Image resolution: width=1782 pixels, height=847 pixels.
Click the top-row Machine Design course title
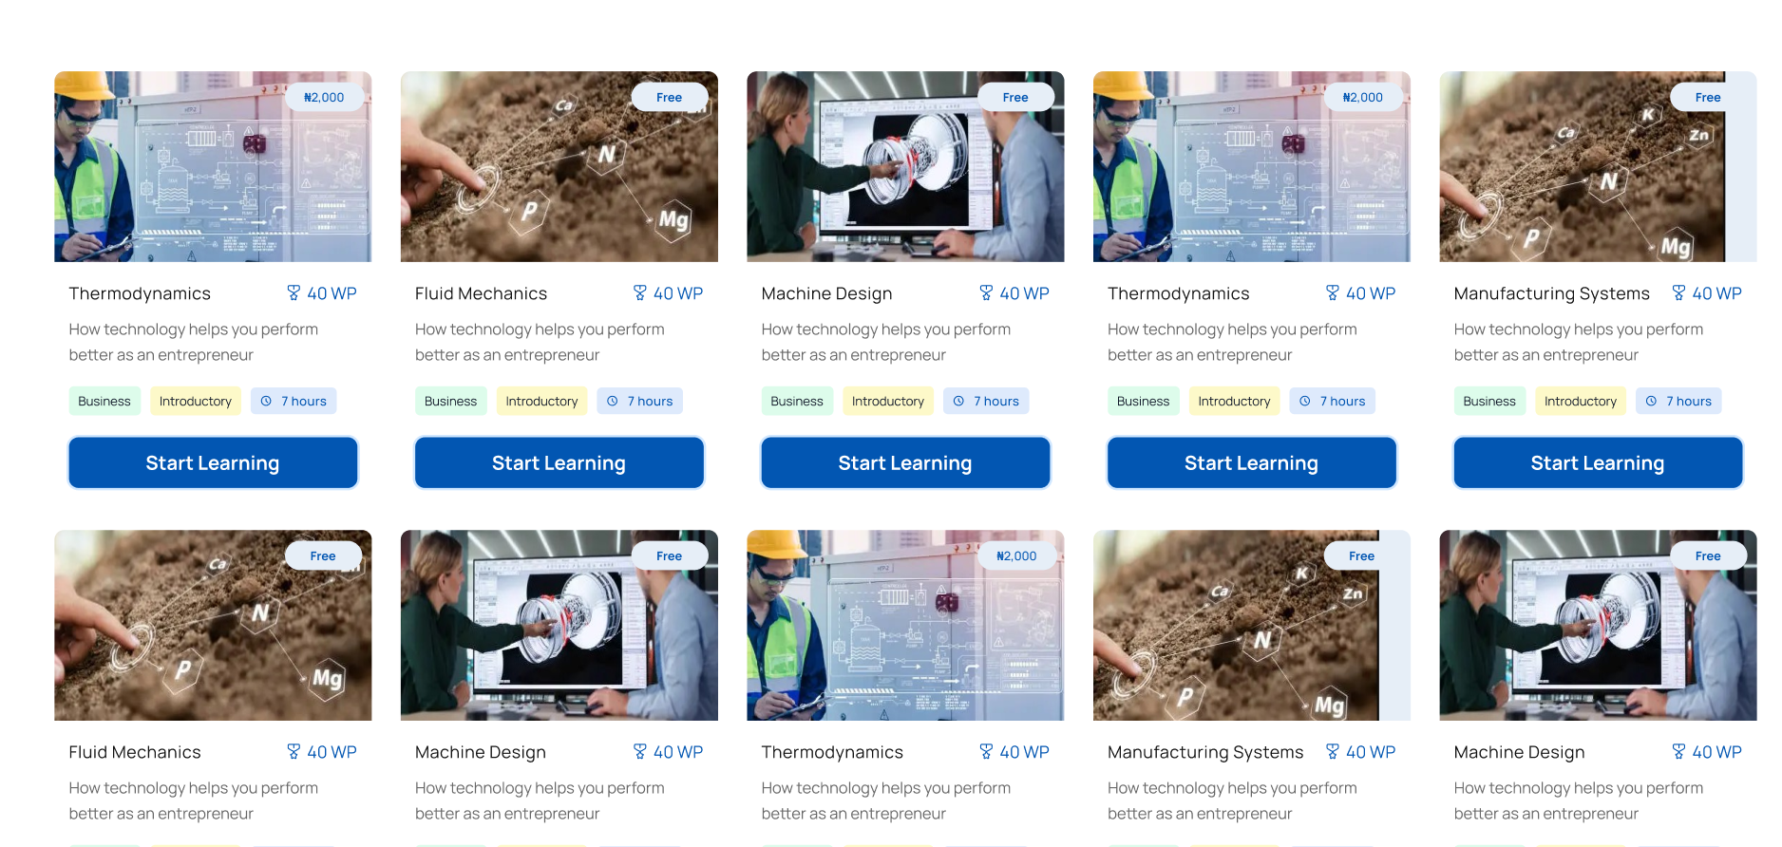click(x=826, y=294)
